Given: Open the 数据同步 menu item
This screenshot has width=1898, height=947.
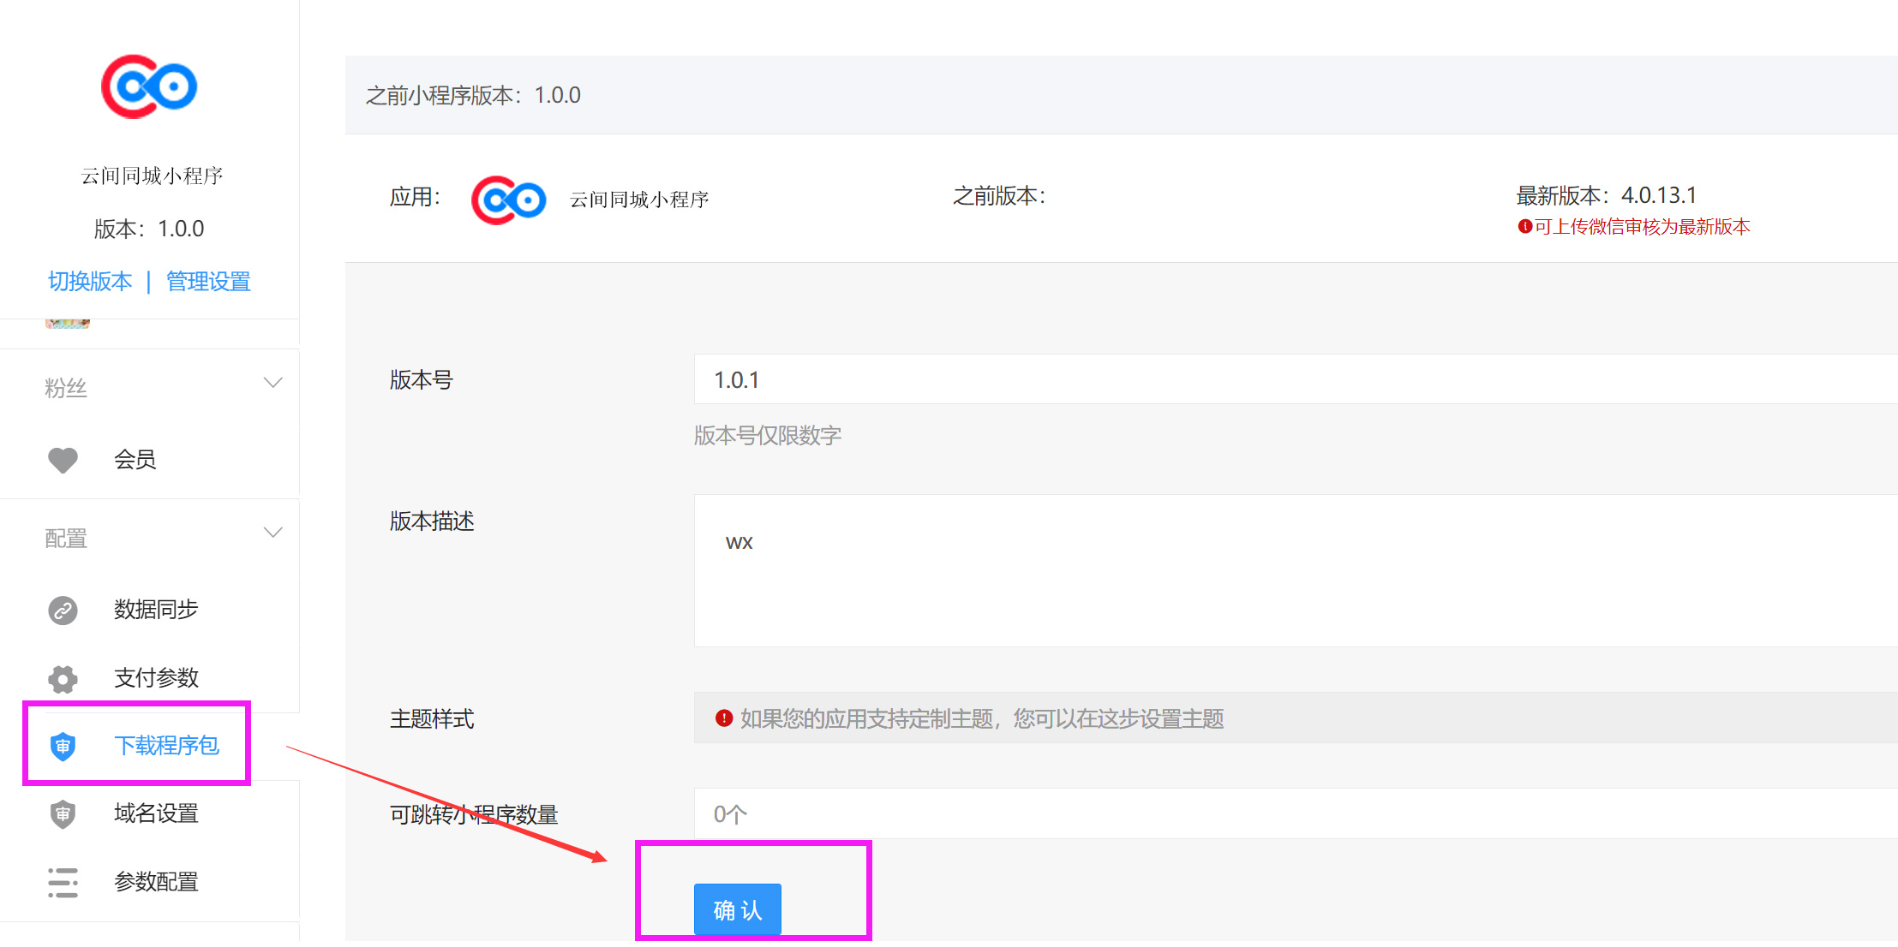Looking at the screenshot, I should click(x=156, y=610).
